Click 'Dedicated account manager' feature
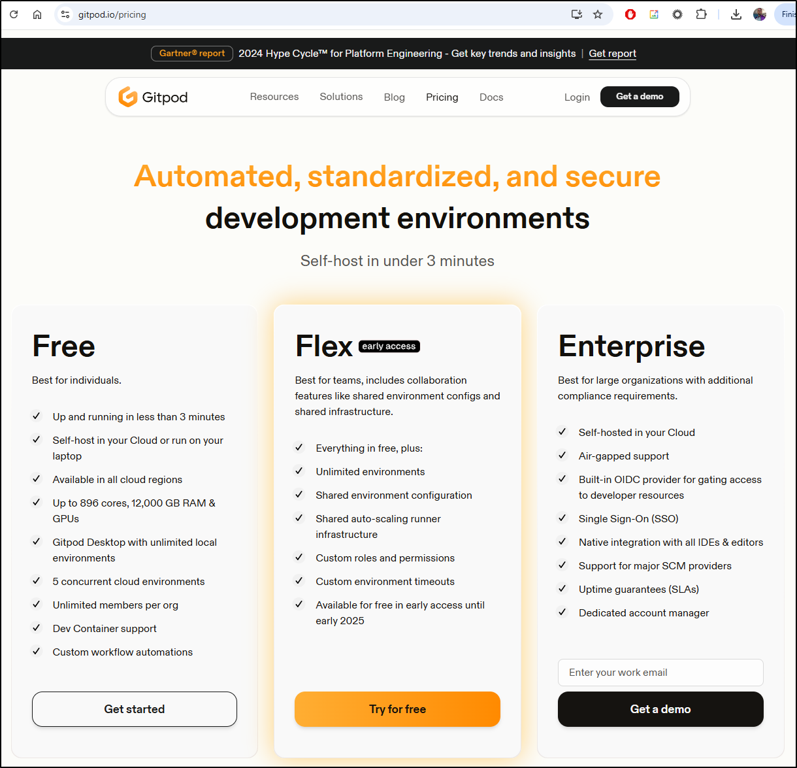 tap(644, 613)
